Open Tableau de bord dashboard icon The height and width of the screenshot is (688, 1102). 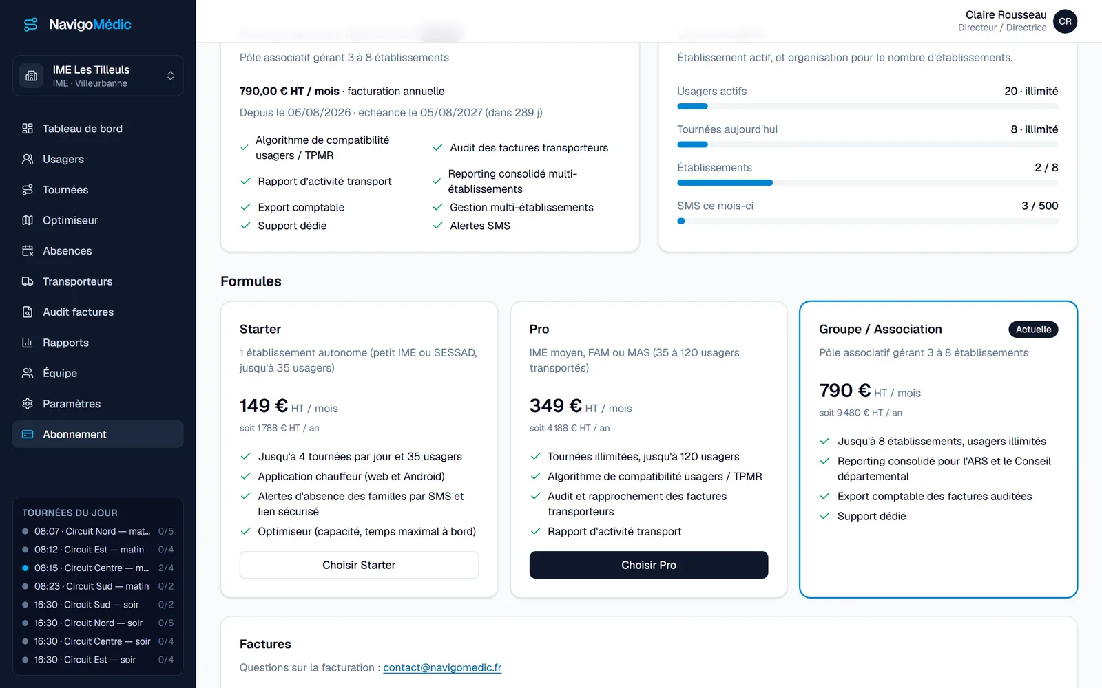[x=28, y=129]
